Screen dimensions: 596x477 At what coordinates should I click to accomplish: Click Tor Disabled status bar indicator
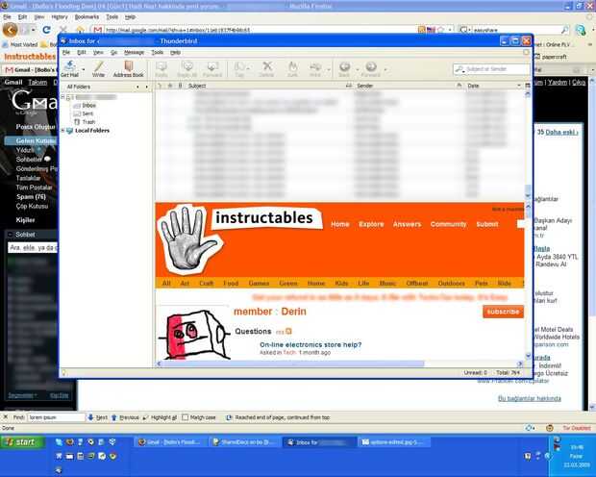pos(577,428)
